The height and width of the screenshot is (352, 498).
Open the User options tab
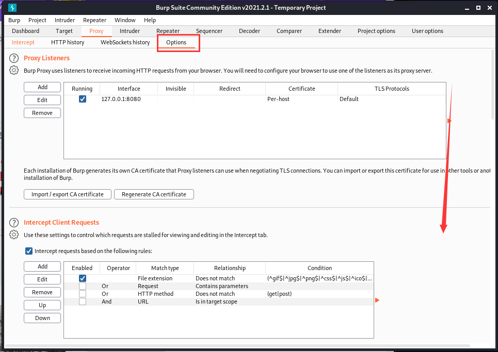click(x=427, y=31)
